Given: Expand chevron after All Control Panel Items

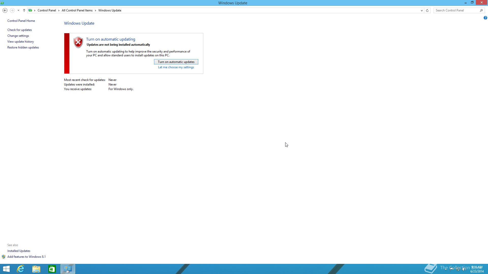Looking at the screenshot, I should (x=96, y=10).
